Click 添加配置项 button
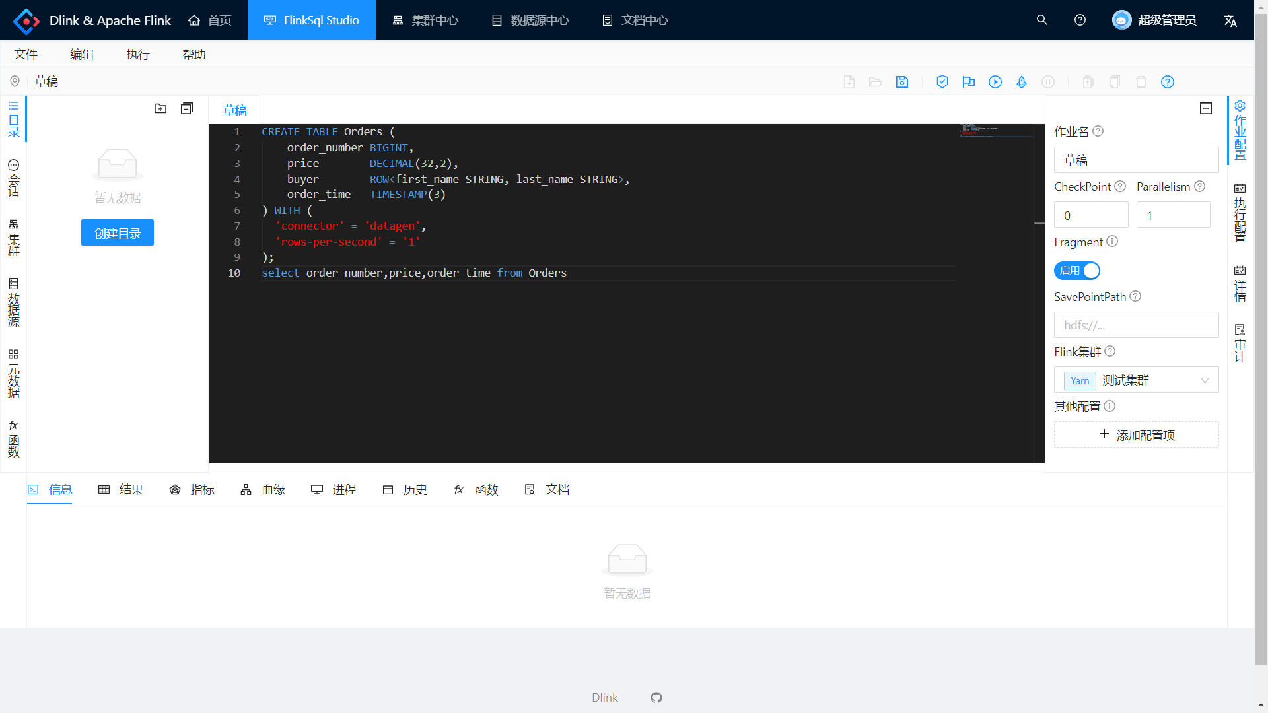This screenshot has height=713, width=1268. click(1136, 435)
